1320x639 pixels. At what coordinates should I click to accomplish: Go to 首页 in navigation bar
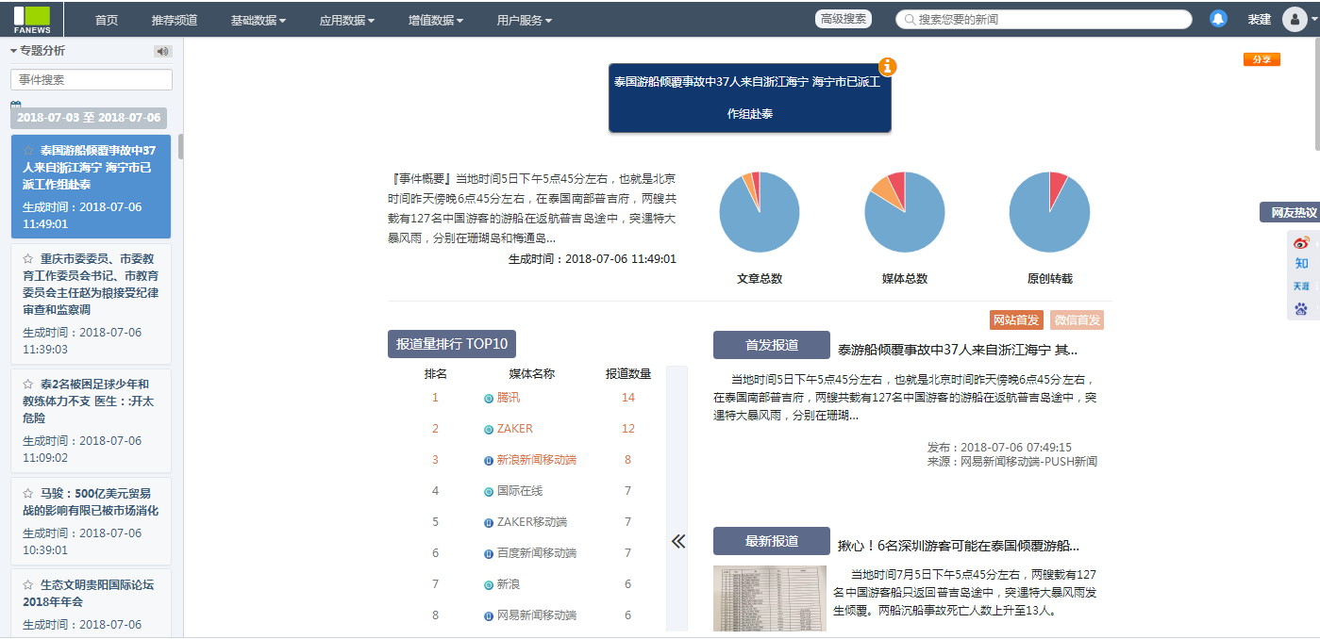click(x=107, y=20)
